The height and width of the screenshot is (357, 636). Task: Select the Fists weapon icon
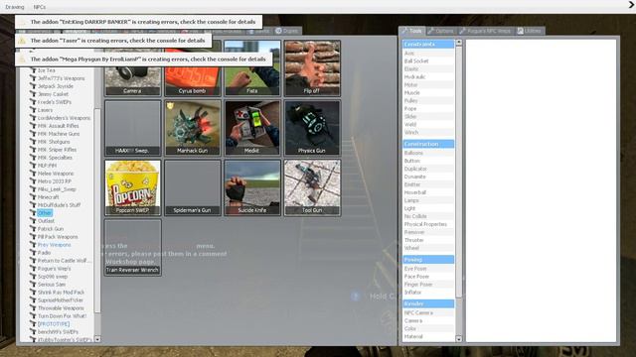tap(252, 68)
